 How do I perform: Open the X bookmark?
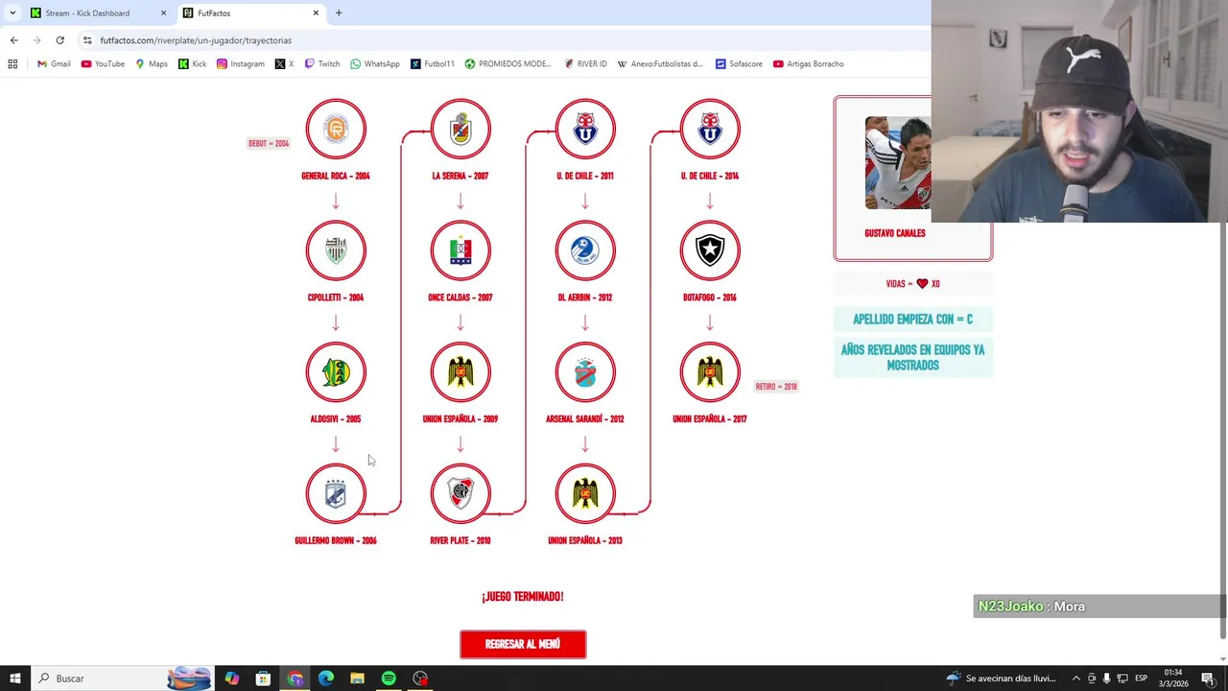[284, 64]
